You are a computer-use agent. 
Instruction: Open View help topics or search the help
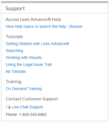36,26
